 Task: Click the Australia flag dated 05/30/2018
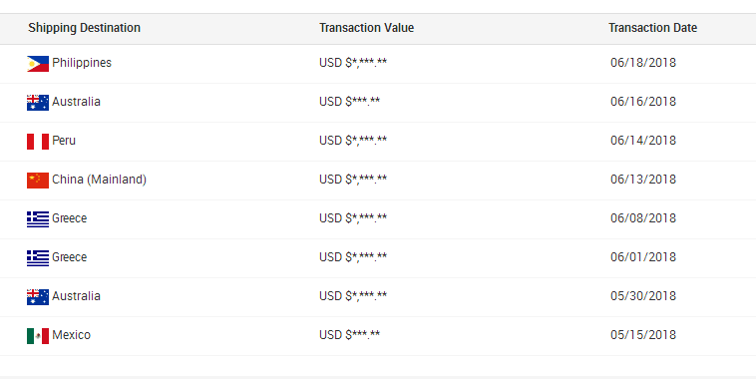pyautogui.click(x=38, y=297)
